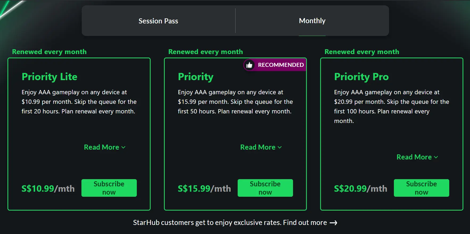Screen dimensions: 470x234
Task: Click the Priority Pro plan title
Action: point(361,77)
